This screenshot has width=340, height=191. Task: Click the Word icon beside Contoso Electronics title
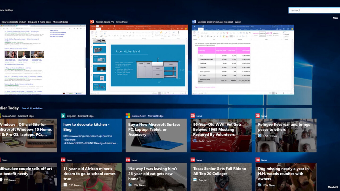tap(194, 22)
